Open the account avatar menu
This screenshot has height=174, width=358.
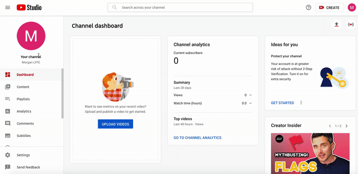pos(352,7)
